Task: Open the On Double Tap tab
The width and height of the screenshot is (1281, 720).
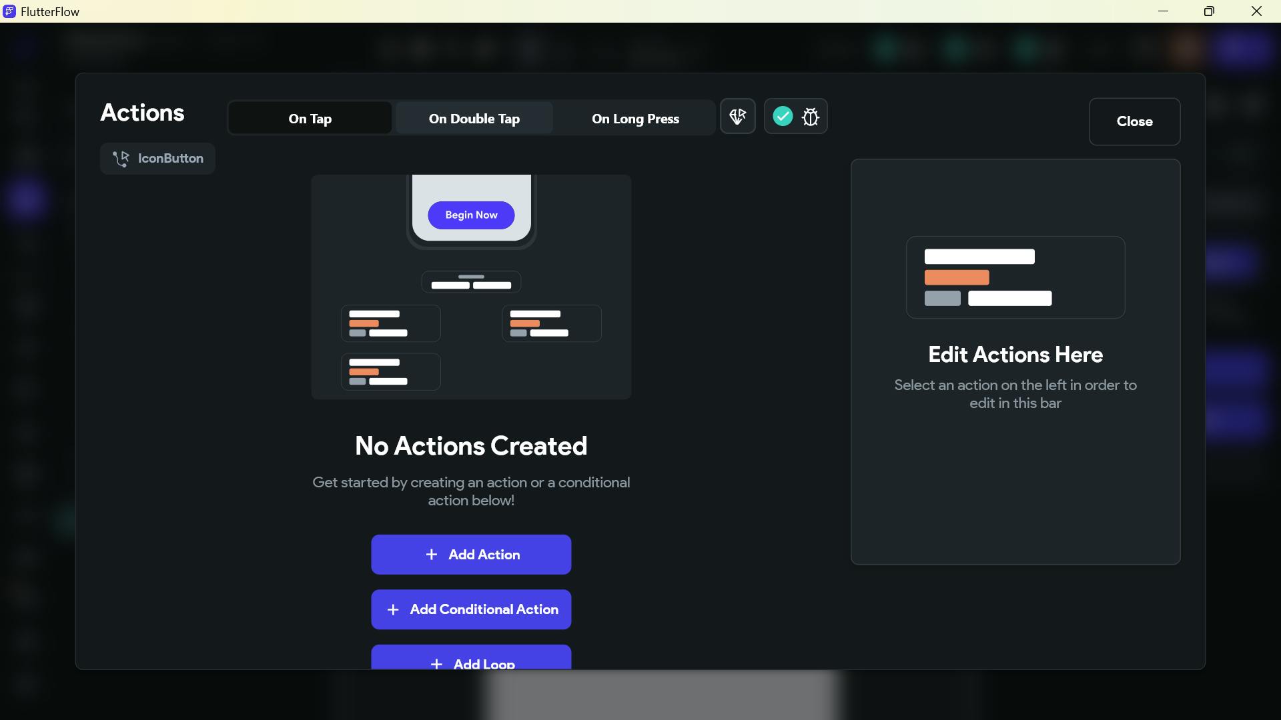Action: coord(474,119)
